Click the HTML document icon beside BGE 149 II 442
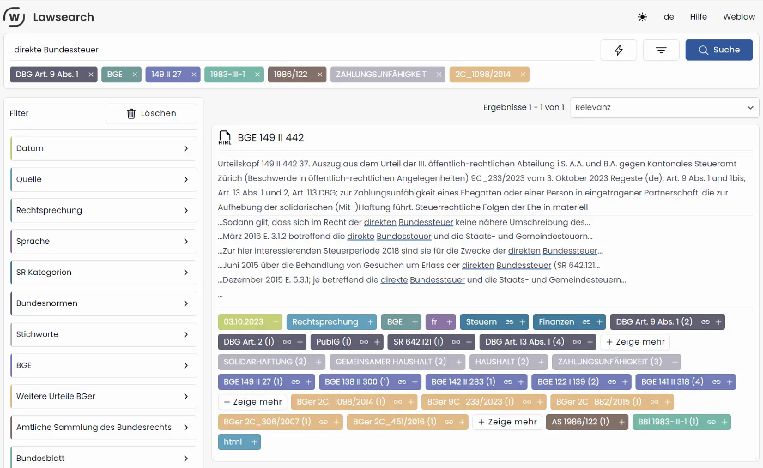763x468 pixels. pos(225,138)
